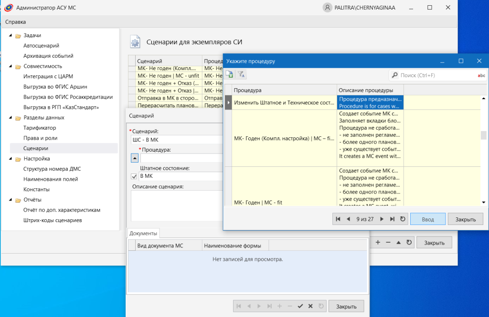Open Выгрузка во ФГИС Росаккредитации
The height and width of the screenshot is (317, 489).
pyautogui.click(x=68, y=97)
